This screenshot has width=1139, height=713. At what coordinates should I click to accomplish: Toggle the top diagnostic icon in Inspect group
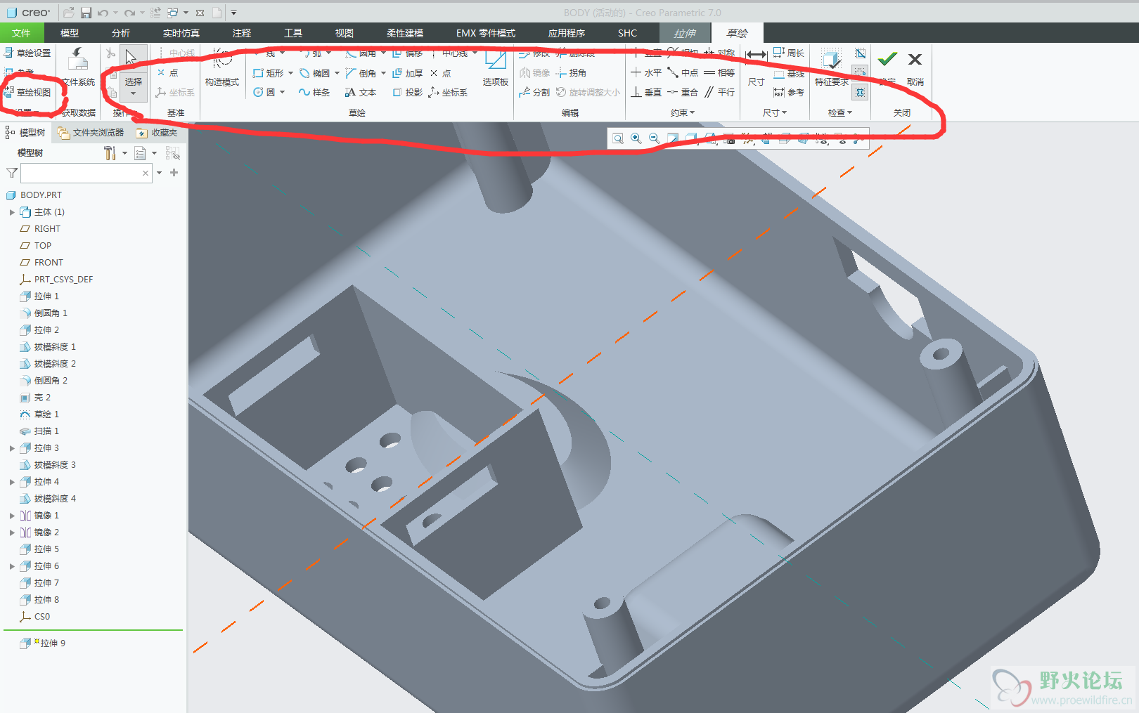[860, 53]
